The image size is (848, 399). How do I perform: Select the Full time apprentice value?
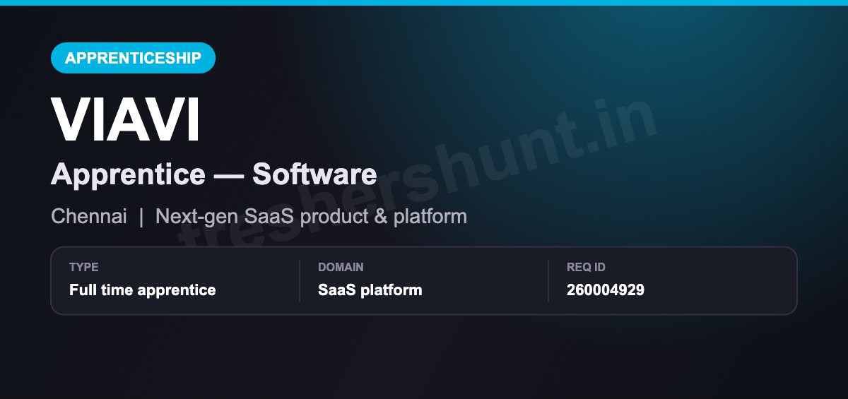pos(143,290)
